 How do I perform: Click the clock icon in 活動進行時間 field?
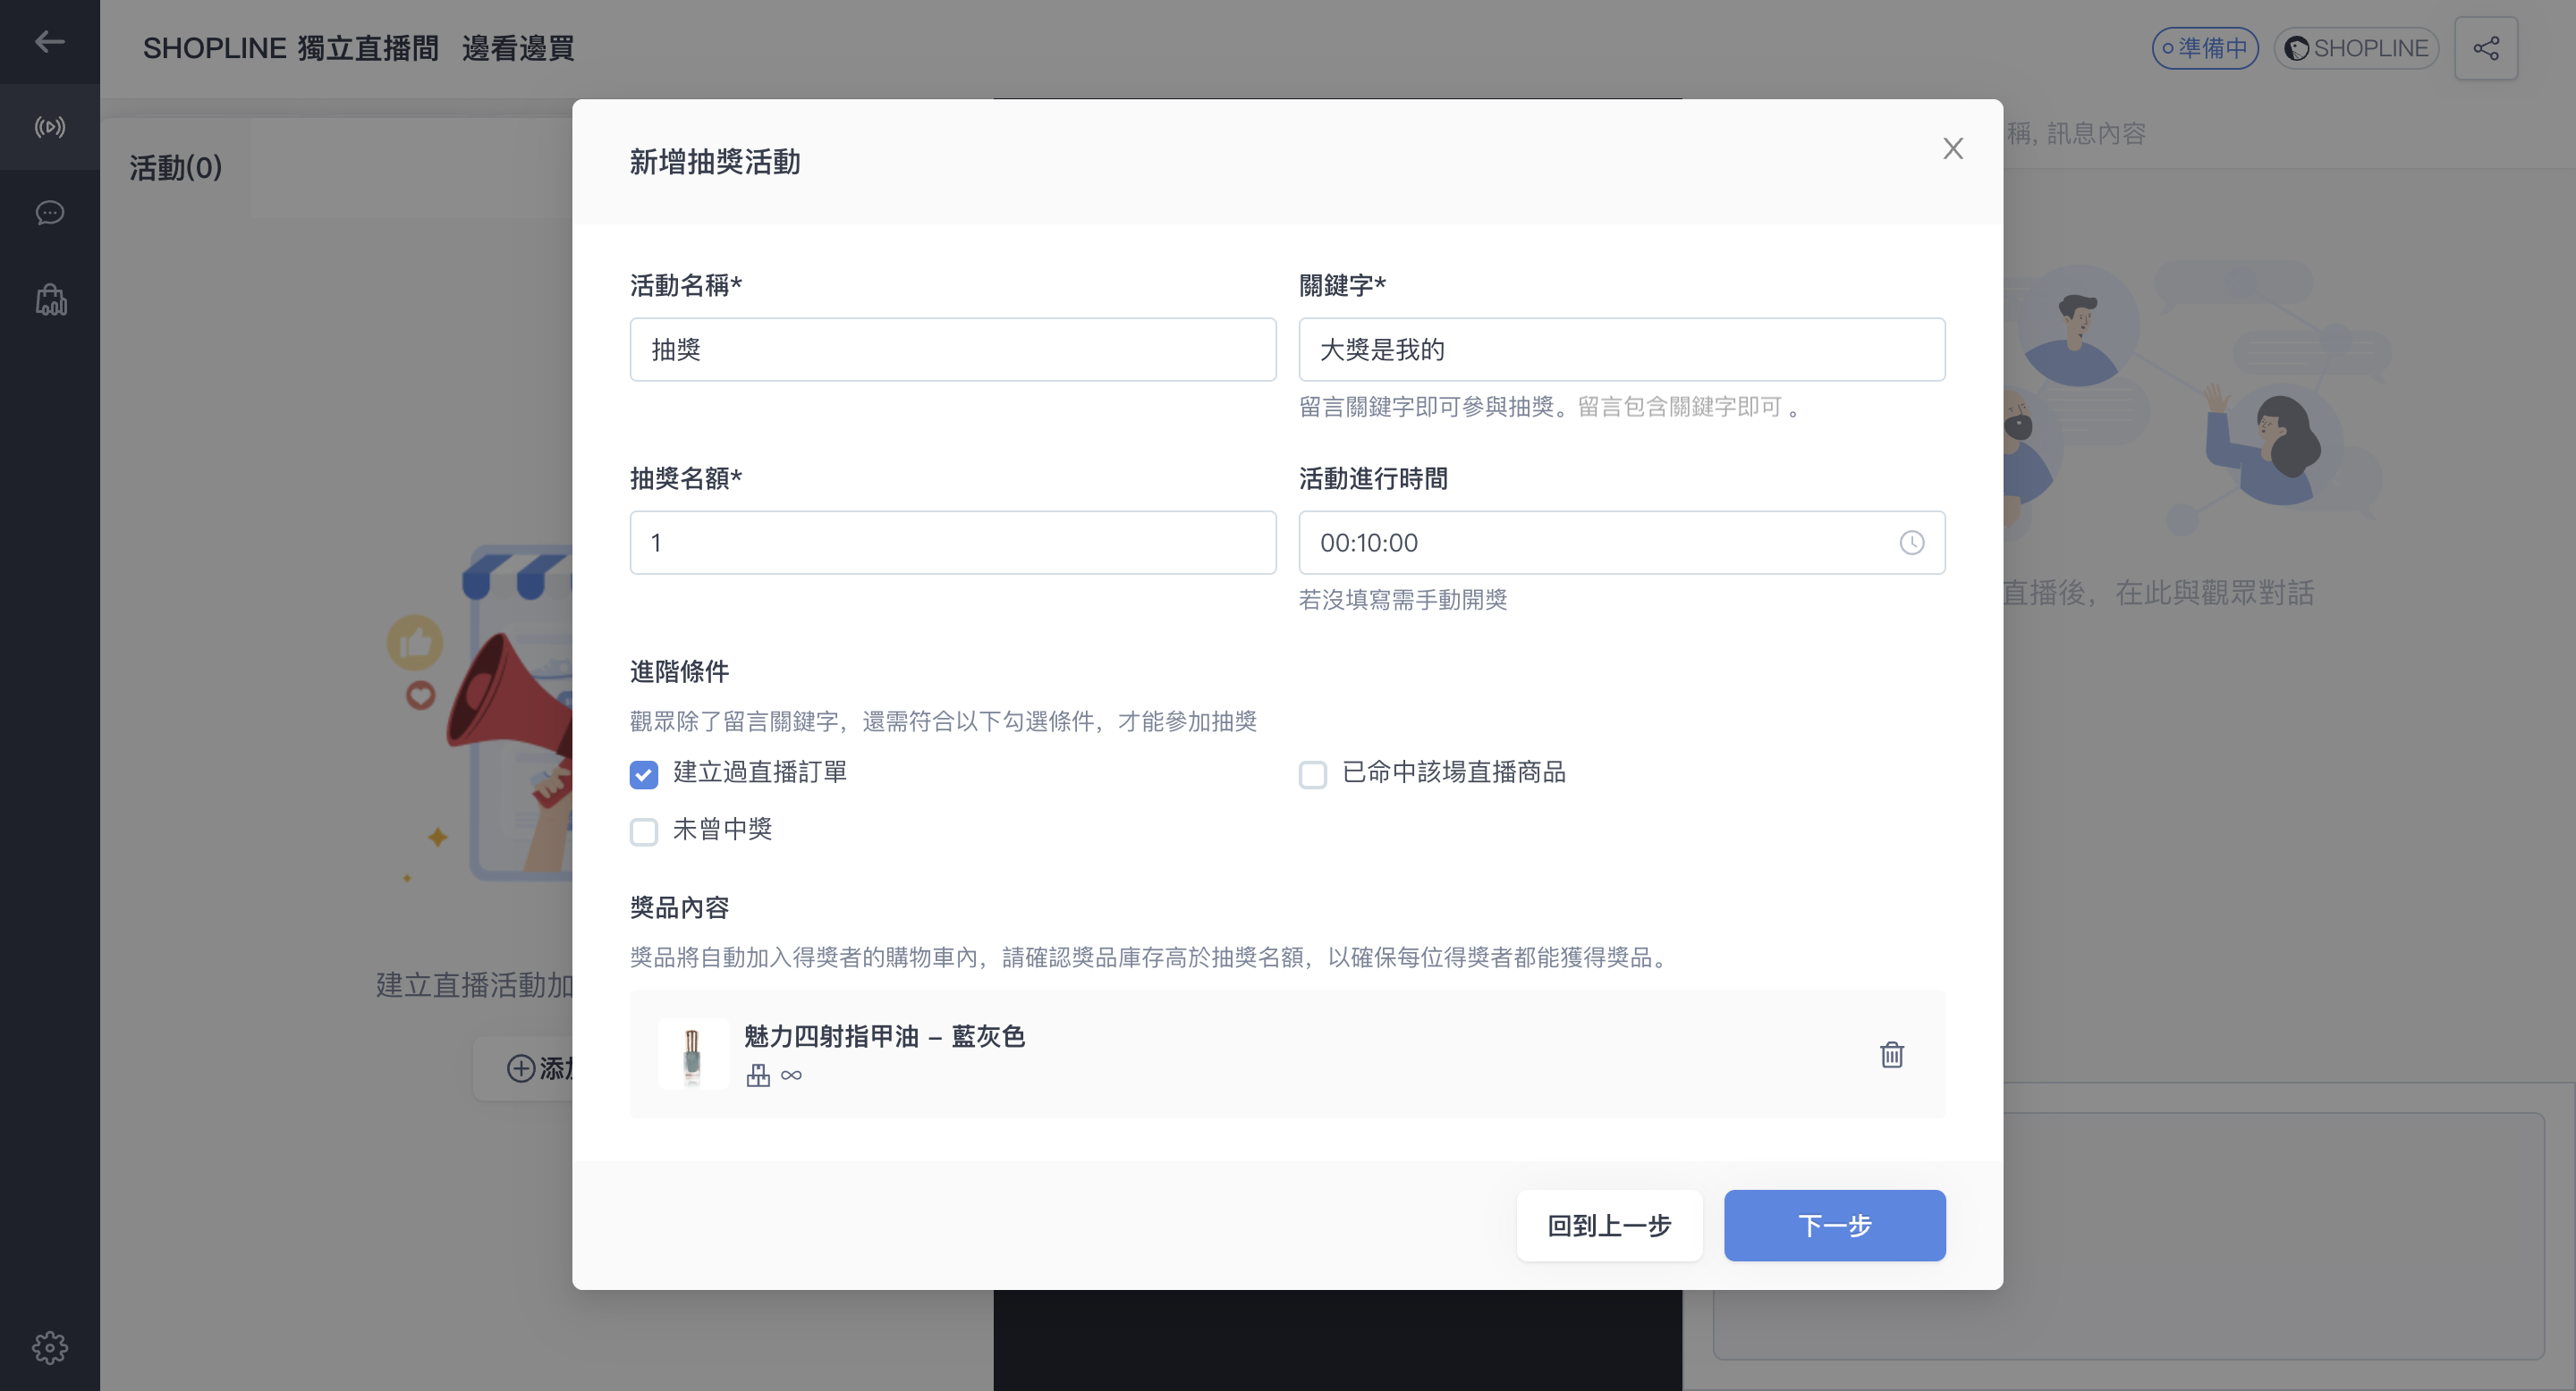[x=1911, y=543]
